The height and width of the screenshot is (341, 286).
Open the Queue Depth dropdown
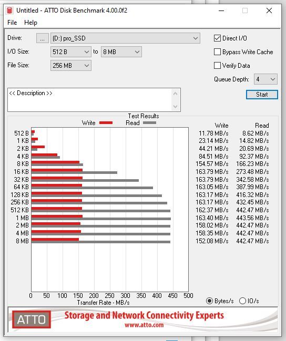[x=265, y=79]
